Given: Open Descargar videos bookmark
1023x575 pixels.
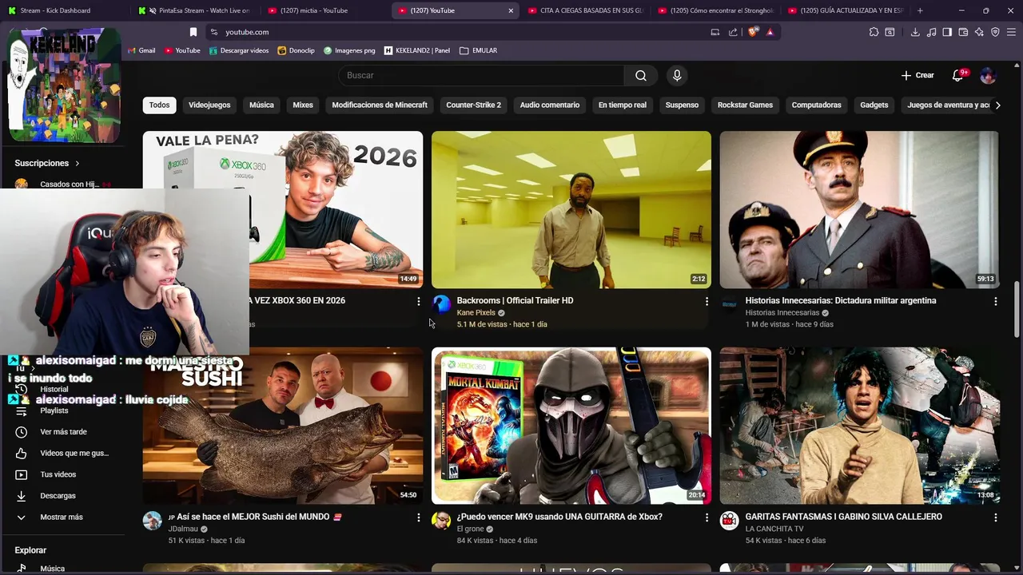Looking at the screenshot, I should pyautogui.click(x=239, y=50).
